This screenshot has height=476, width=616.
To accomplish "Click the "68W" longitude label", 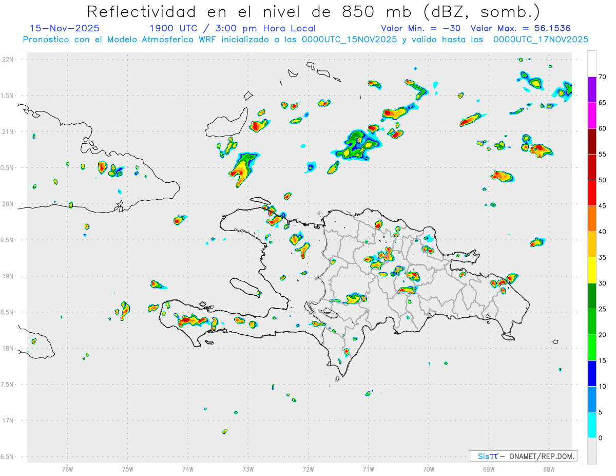I will tap(548, 469).
